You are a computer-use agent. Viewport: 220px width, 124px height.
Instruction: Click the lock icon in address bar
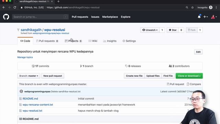pos(21,8)
